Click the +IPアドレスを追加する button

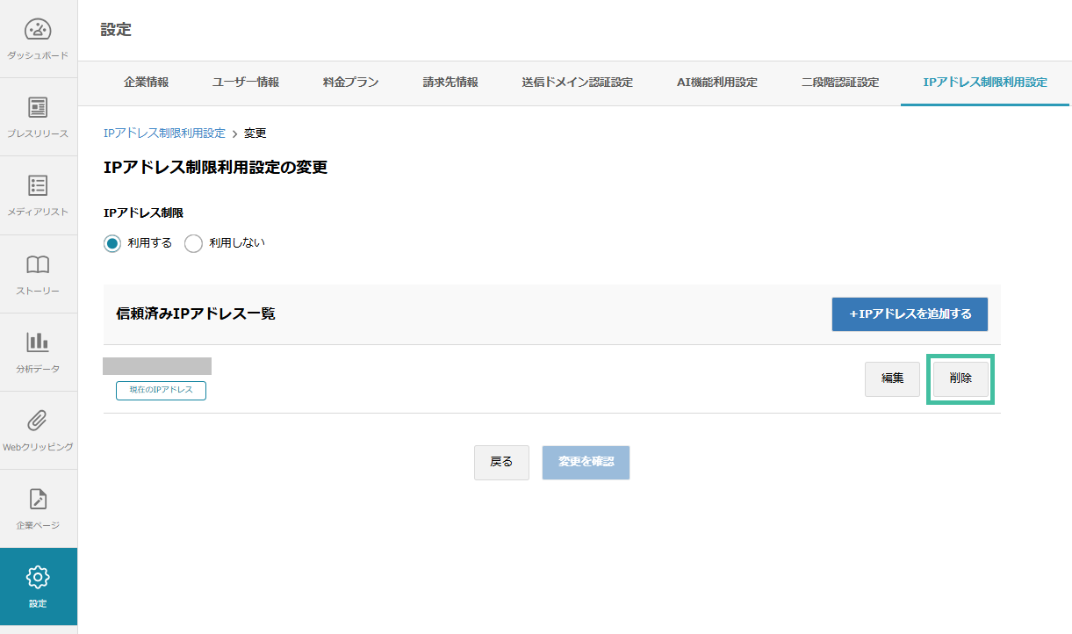pos(910,313)
